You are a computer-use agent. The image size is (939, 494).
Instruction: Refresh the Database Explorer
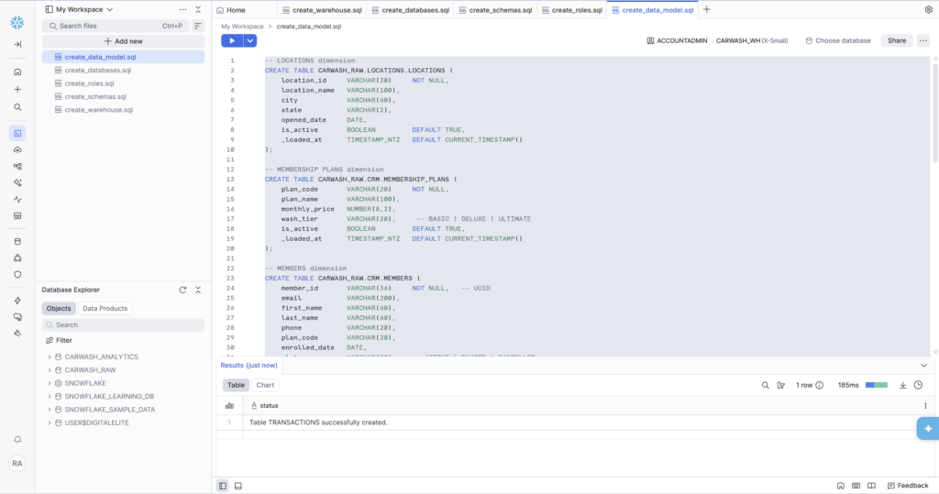(182, 290)
